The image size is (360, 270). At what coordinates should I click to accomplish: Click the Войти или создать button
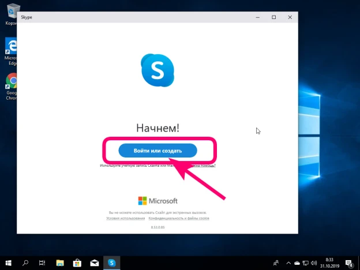coord(157,151)
